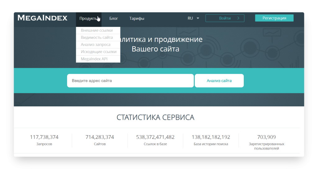Click the 714,283,374 Сайтов statistic

(100, 140)
